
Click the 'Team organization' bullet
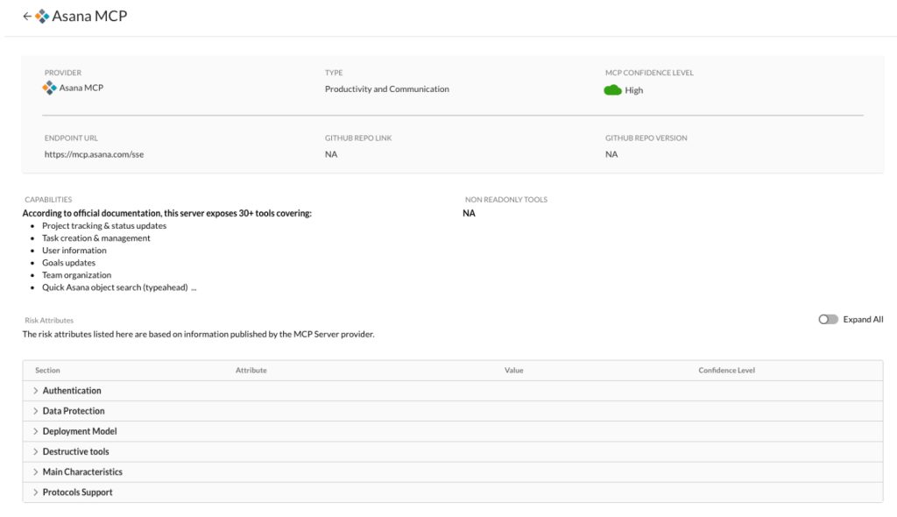[77, 275]
